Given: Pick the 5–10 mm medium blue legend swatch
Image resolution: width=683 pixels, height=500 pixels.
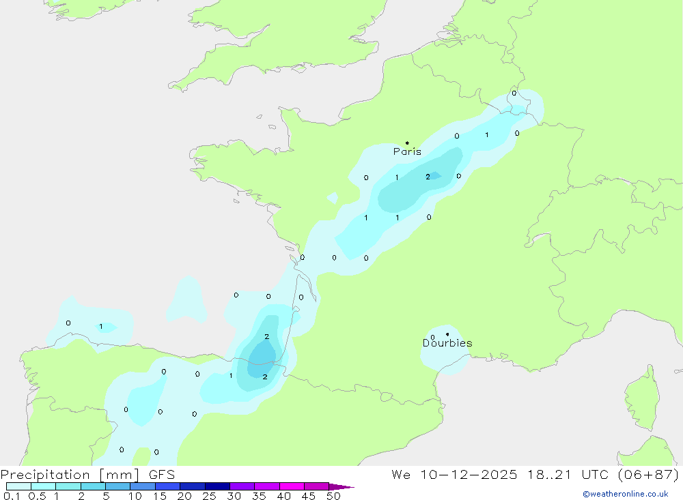Looking at the screenshot, I should click(118, 486).
